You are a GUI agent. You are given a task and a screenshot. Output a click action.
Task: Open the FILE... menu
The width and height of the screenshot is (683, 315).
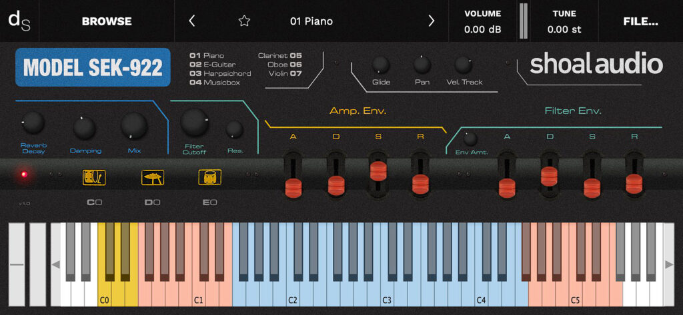641,21
